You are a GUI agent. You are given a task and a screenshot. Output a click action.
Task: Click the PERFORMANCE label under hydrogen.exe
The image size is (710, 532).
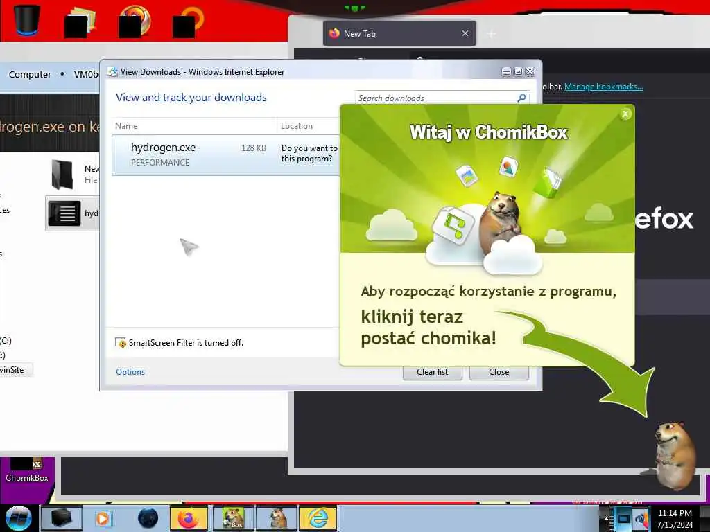click(160, 162)
